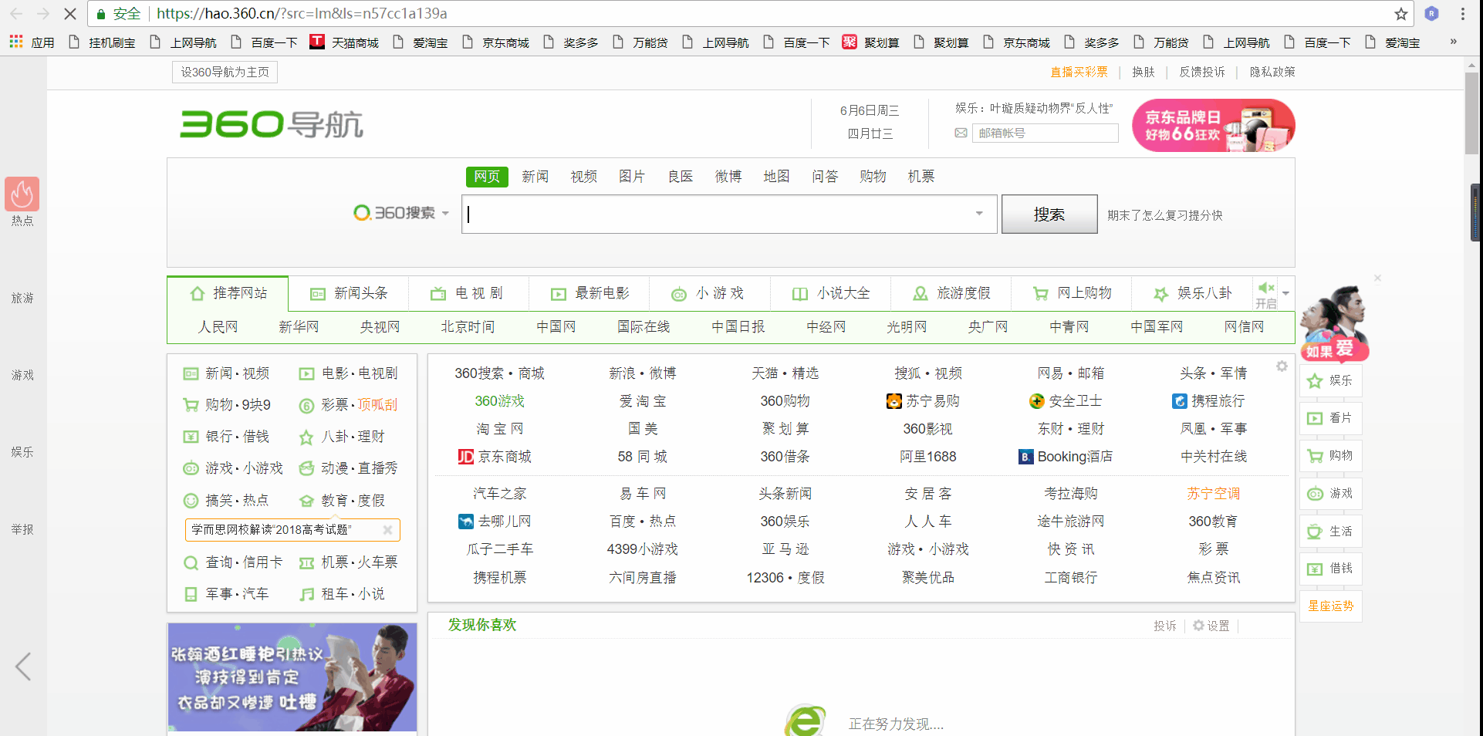This screenshot has width=1483, height=736.
Task: Click the 查询·信用卡 magnifier icon
Action: coord(191,563)
